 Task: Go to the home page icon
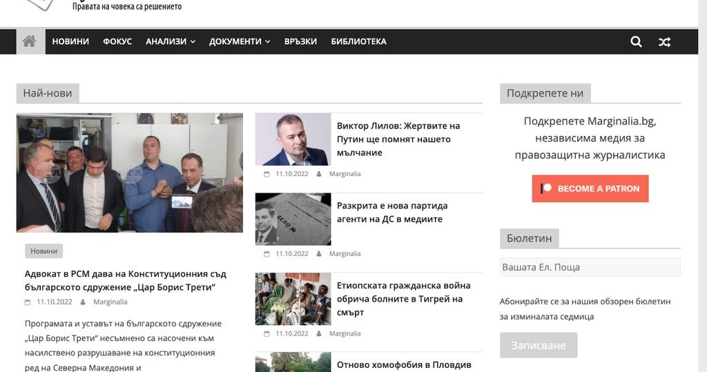pos(29,41)
